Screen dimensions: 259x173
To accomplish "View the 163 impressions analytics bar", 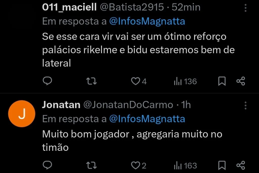I will point(185,165).
